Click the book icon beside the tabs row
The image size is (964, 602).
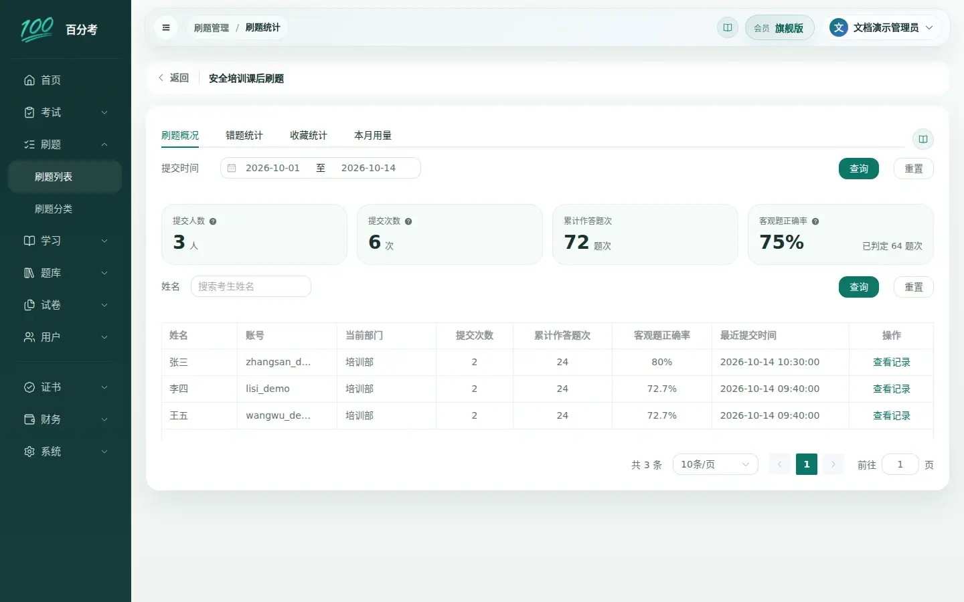tap(923, 139)
